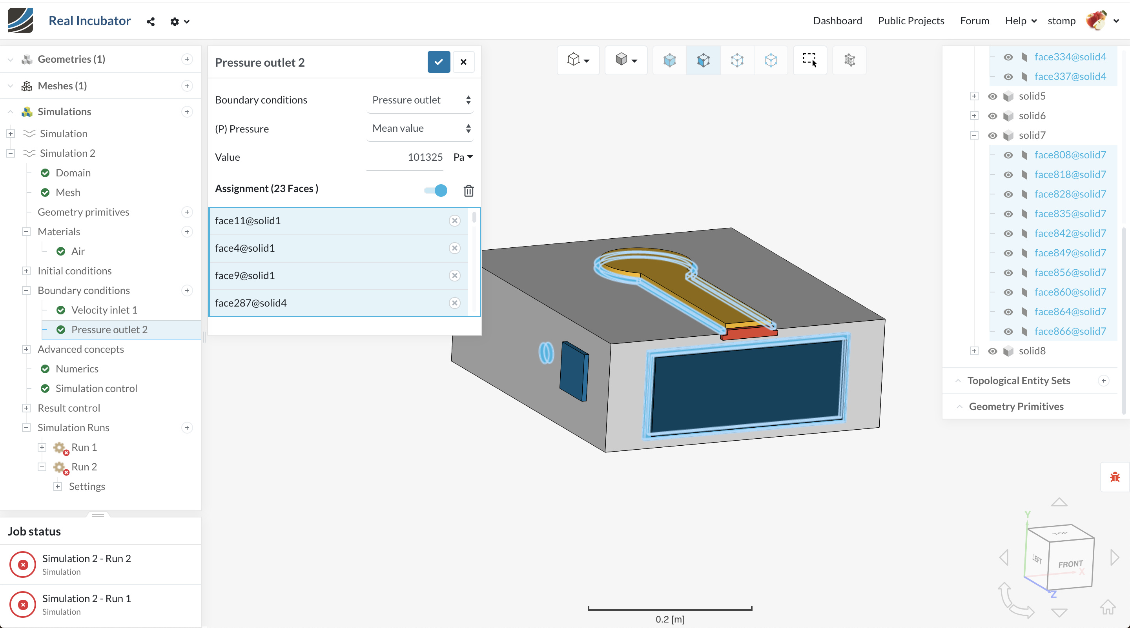1130x628 pixels.
Task: Toggle visibility of face808@solid7
Action: pyautogui.click(x=1008, y=155)
